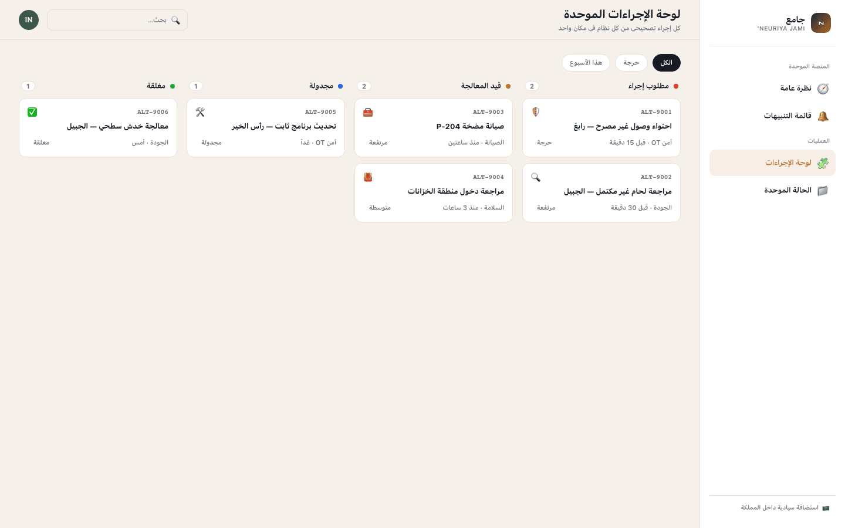Image resolution: width=845 pixels, height=528 pixels.
Task: Click the count badge of قيد المعالجة column
Action: (364, 86)
